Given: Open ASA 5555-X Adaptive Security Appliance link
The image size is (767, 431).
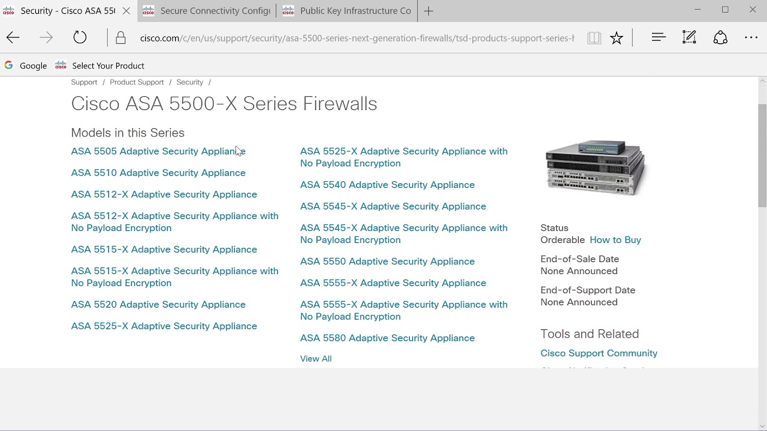Looking at the screenshot, I should point(392,283).
